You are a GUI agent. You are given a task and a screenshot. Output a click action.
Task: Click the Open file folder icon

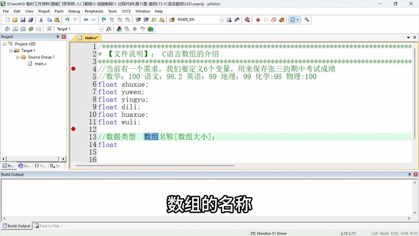click(15, 20)
